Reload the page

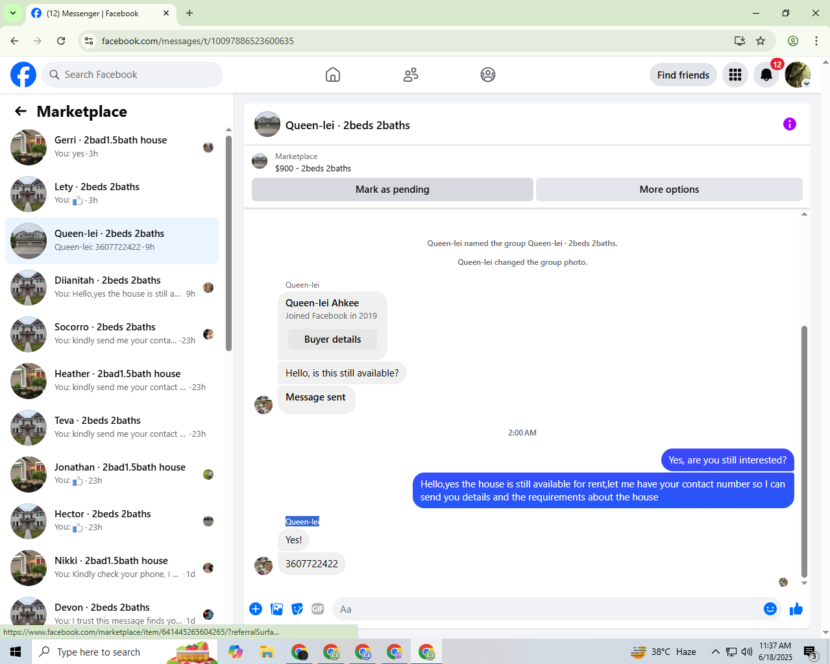click(x=61, y=41)
